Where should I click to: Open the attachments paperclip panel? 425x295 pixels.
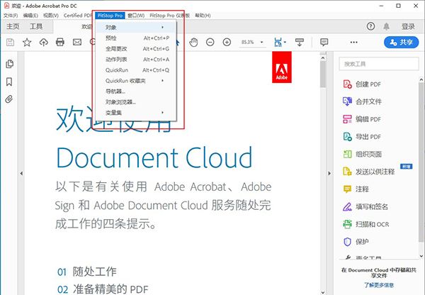point(9,99)
